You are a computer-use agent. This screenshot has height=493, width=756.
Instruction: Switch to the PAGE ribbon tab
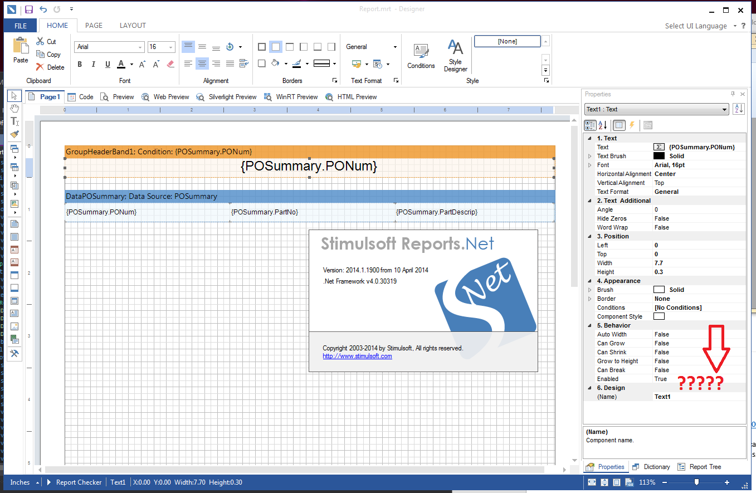94,26
